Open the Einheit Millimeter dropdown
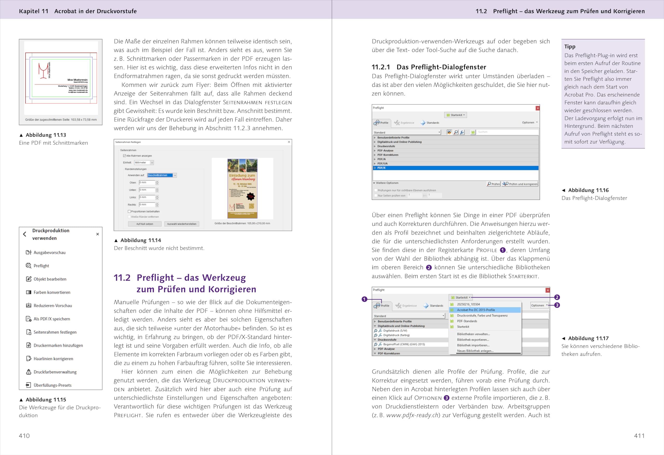The height and width of the screenshot is (455, 664). point(144,163)
